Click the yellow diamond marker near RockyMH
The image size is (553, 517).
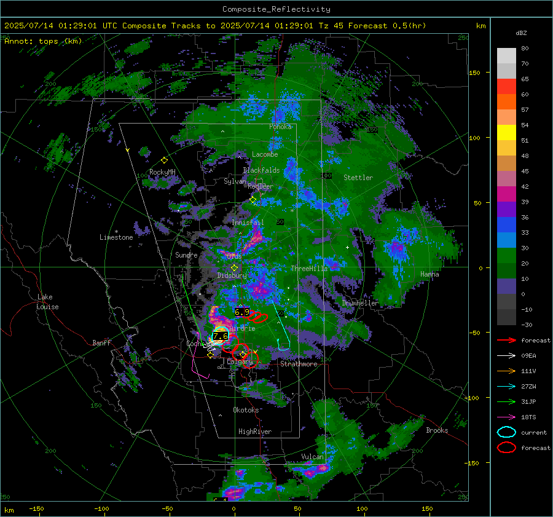point(164,160)
